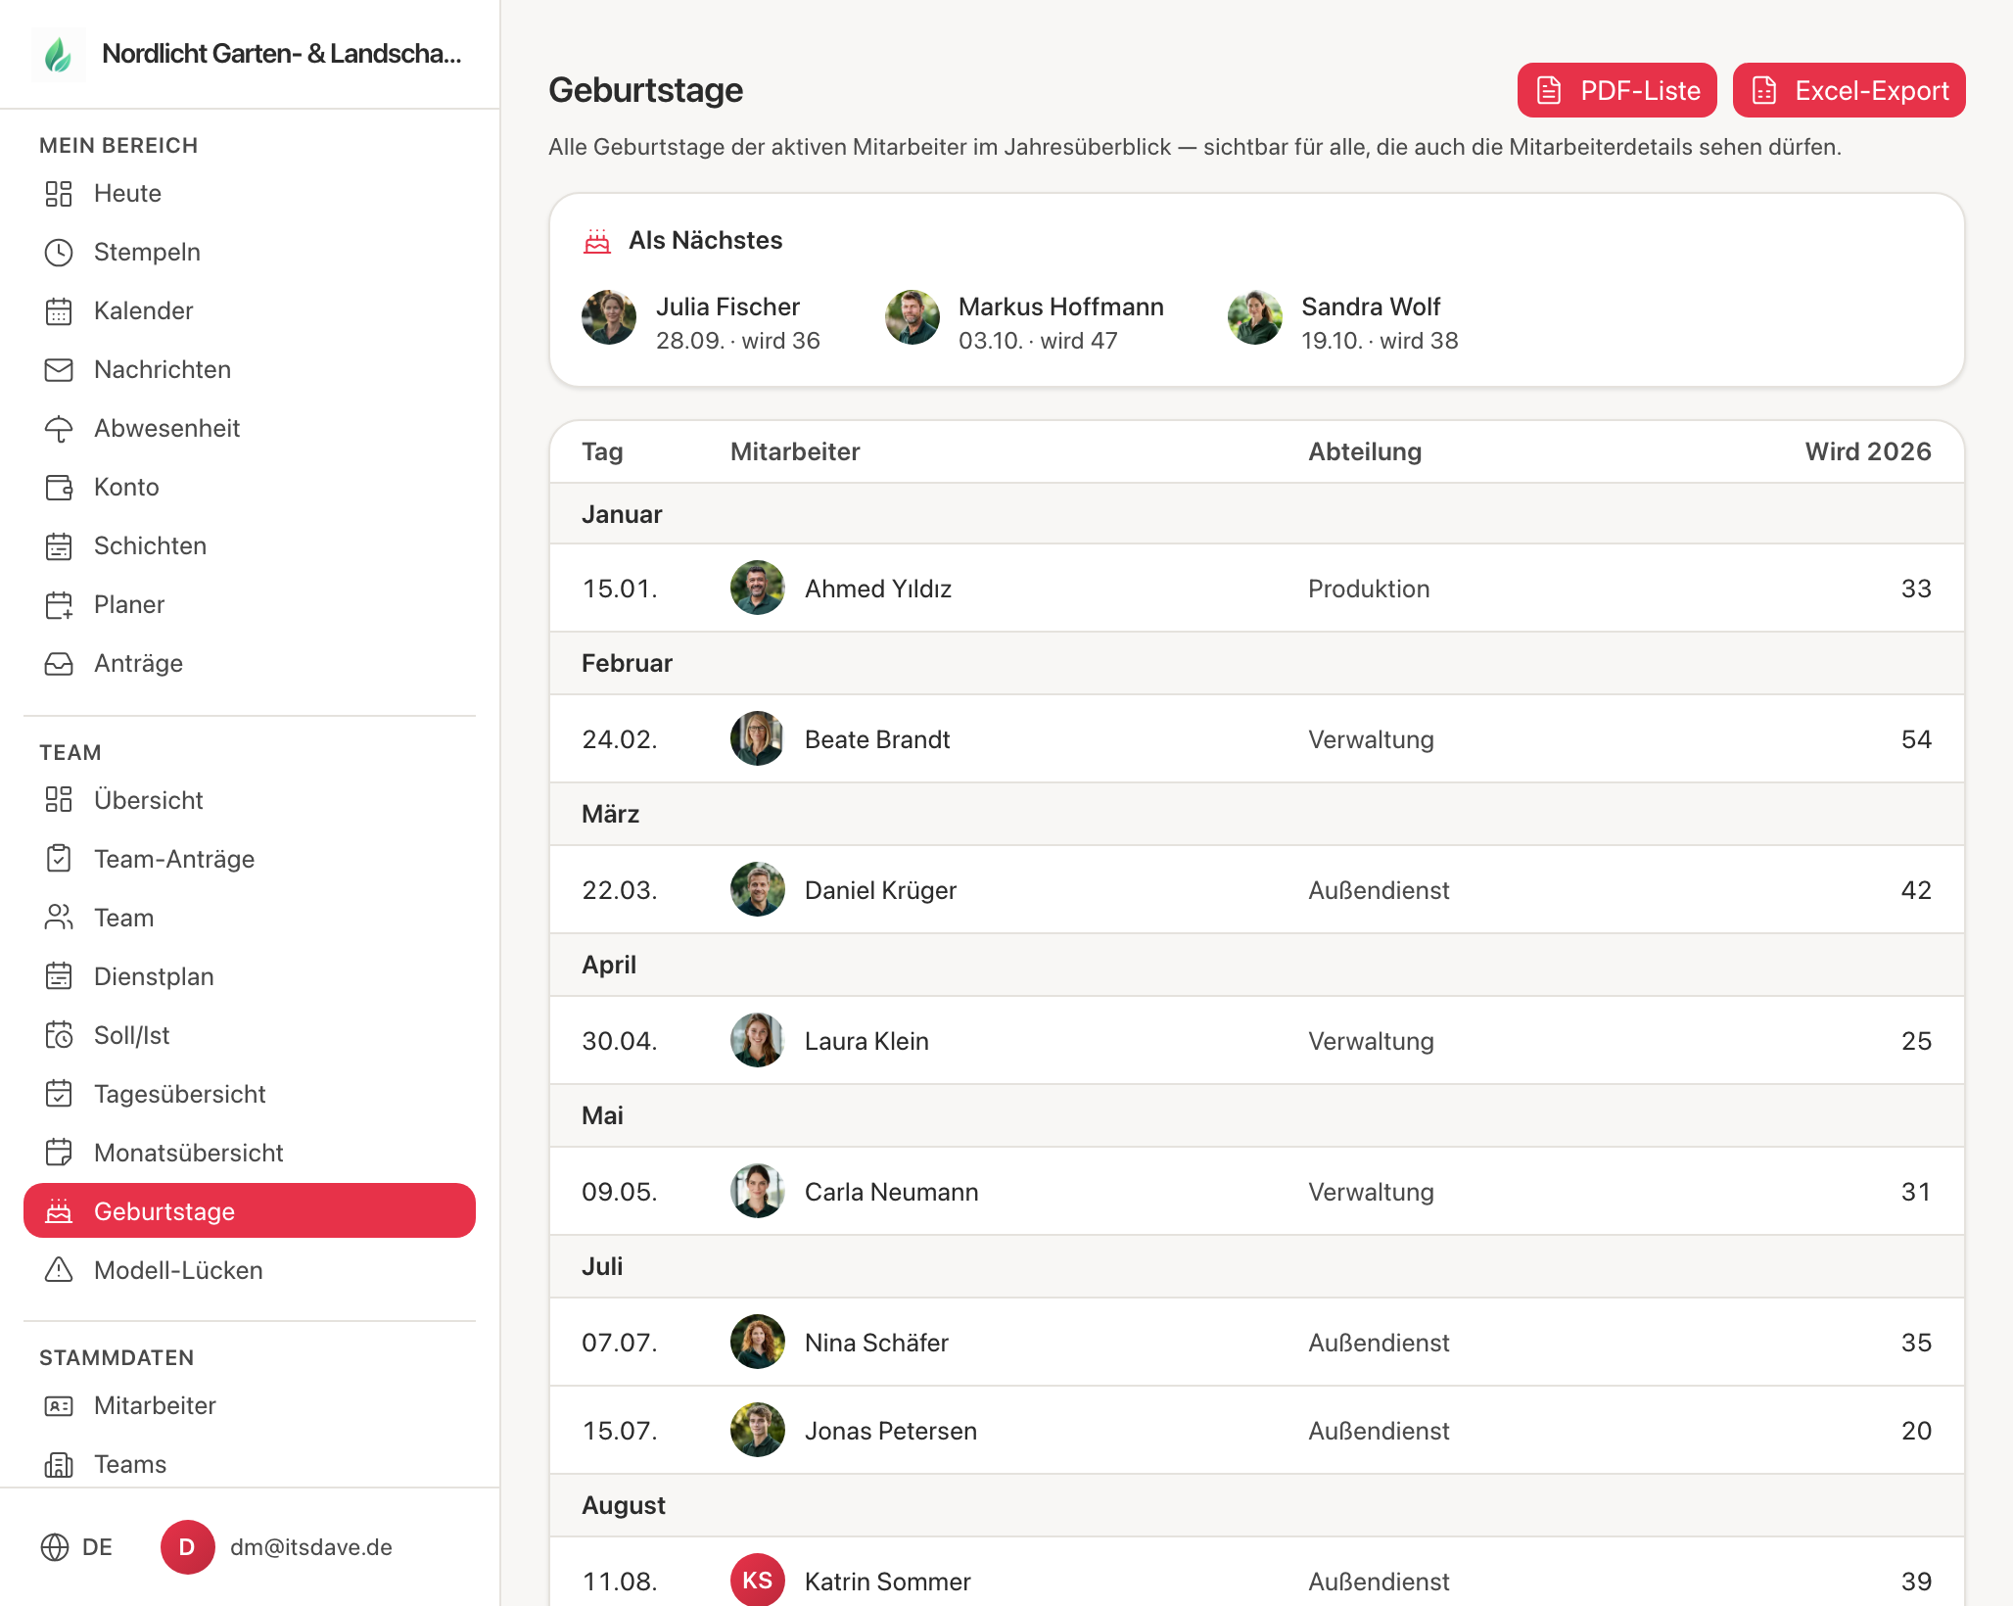Click Ahmed Yıldız avatar in January row

pos(758,588)
